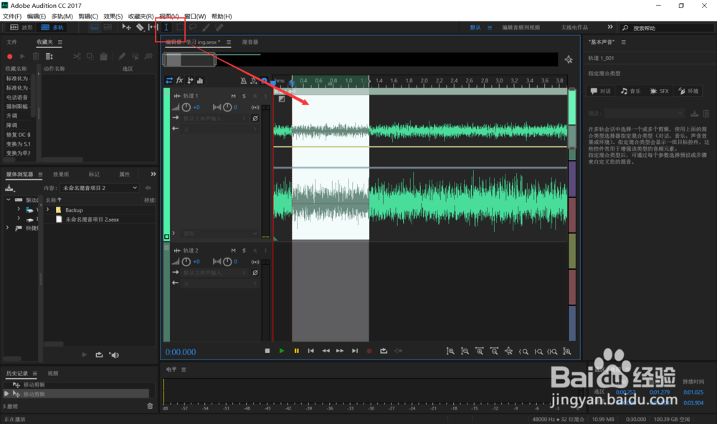Screen dimensions: 717x424
Task: Zoom out time icon
Action: (494, 352)
